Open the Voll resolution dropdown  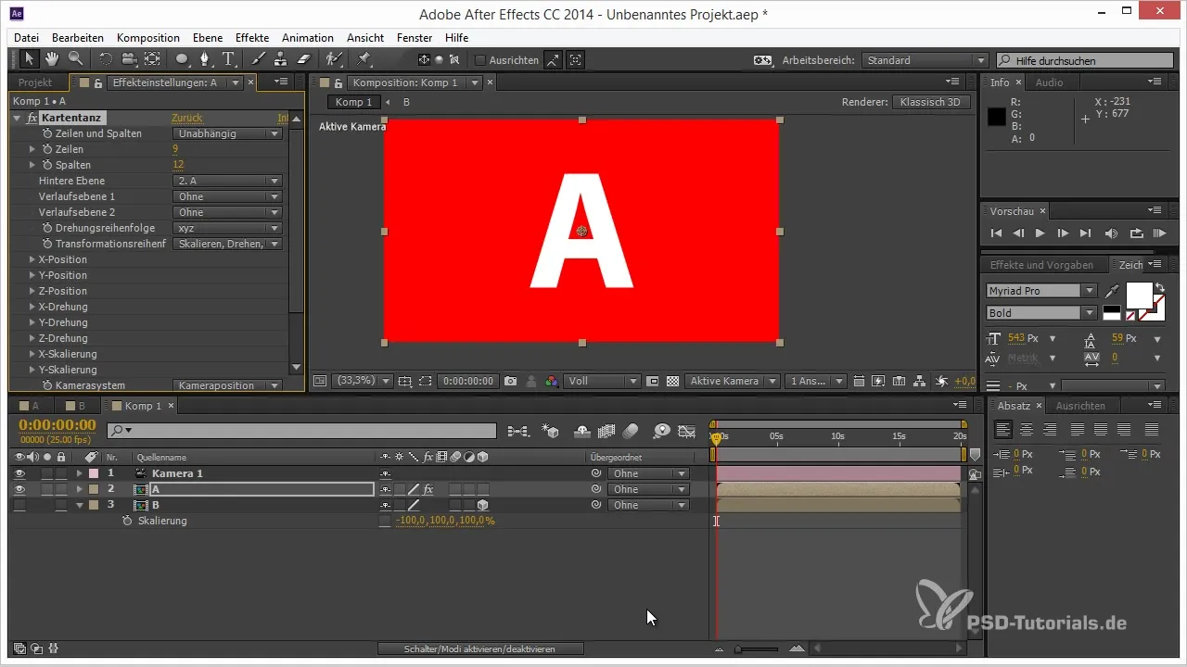pyautogui.click(x=603, y=381)
